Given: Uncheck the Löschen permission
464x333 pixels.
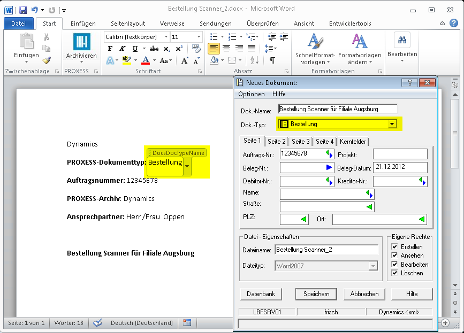Looking at the screenshot, I should click(x=394, y=273).
